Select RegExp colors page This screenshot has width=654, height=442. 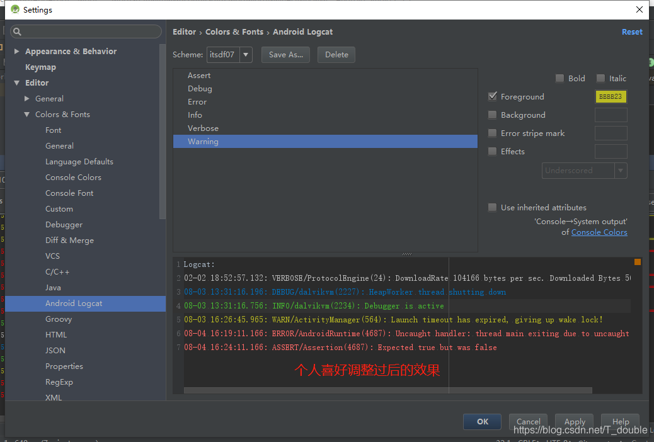59,382
